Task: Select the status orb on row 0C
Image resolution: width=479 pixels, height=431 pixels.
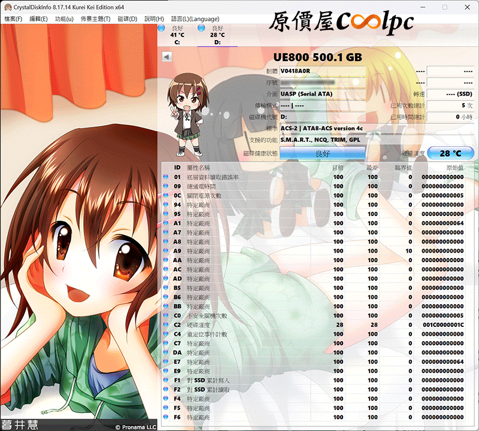Action: (166, 195)
